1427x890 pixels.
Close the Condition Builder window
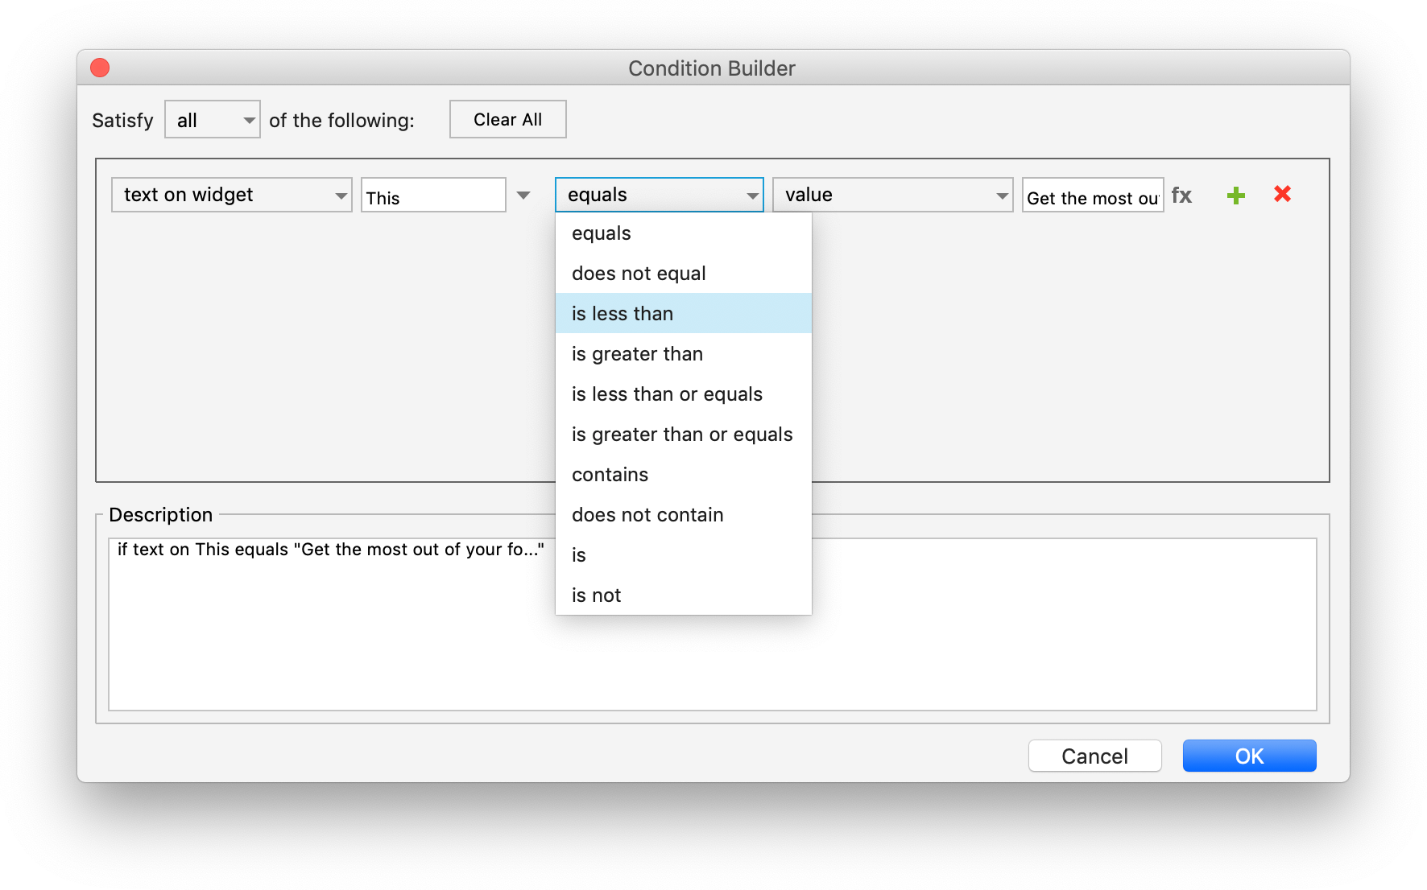tap(100, 68)
